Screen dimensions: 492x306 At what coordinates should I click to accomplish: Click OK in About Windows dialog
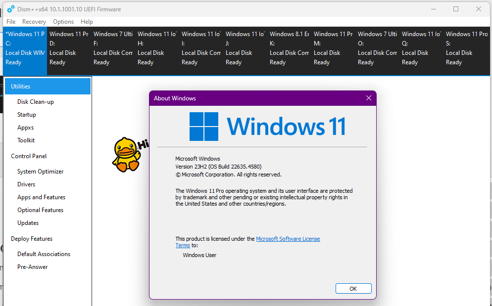coord(353,288)
